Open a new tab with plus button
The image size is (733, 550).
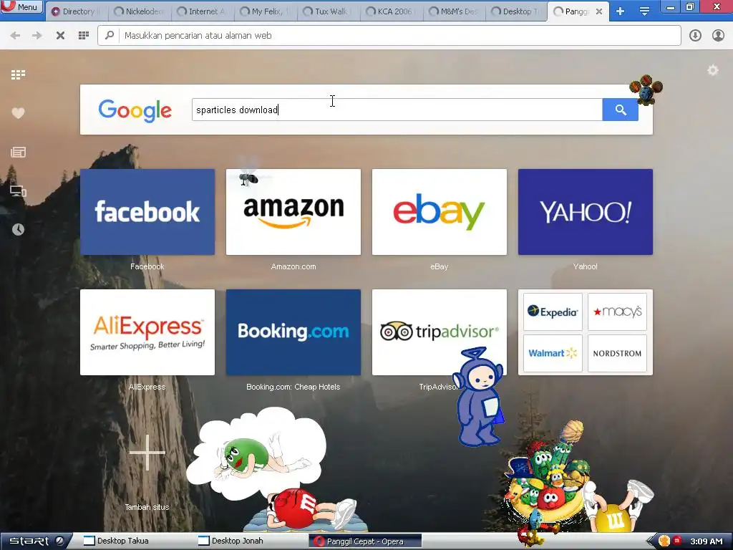(621, 11)
